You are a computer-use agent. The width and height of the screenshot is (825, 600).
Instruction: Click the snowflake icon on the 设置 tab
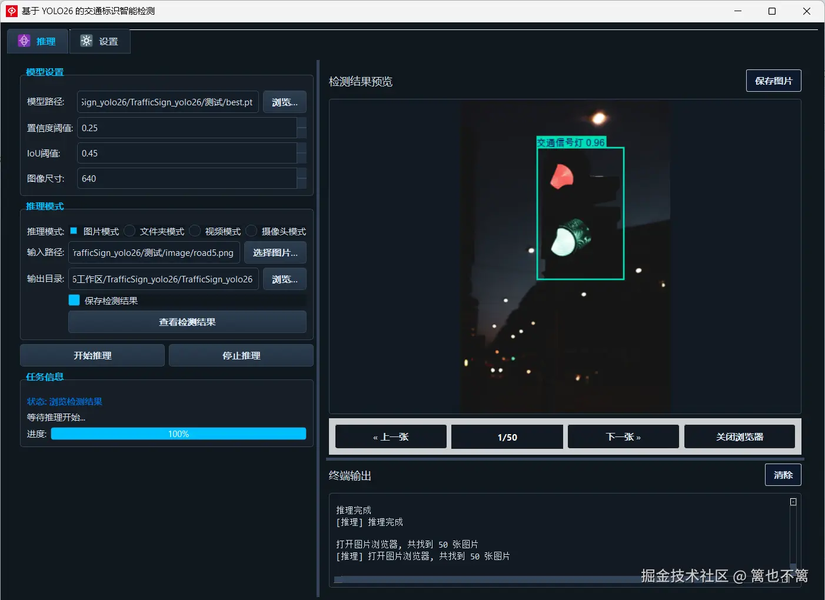(x=86, y=41)
